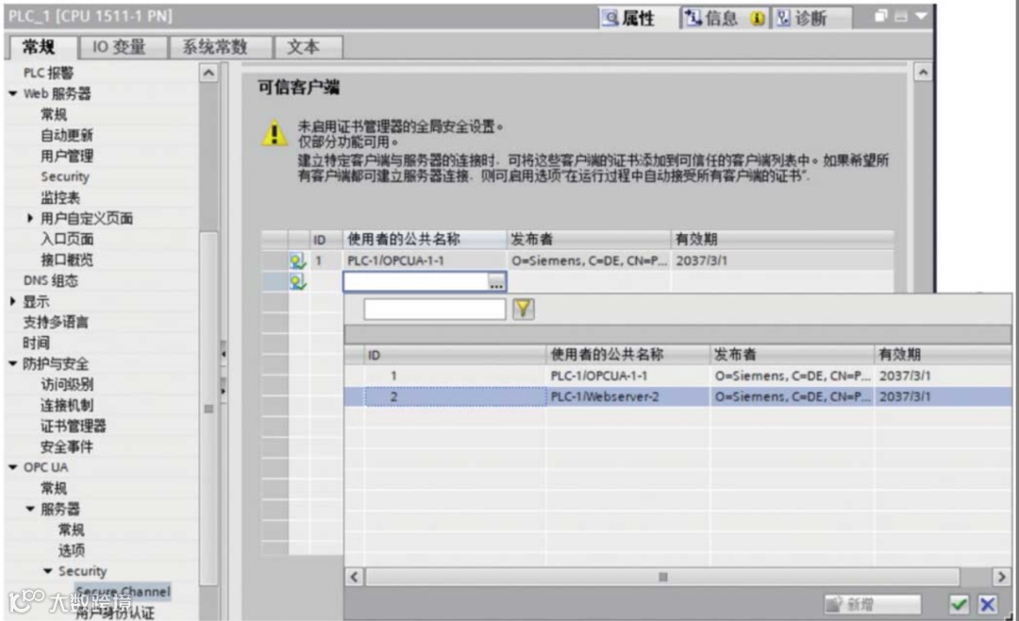This screenshot has width=1019, height=621.
Task: Expand the 显示 tree node
Action: tap(13, 301)
